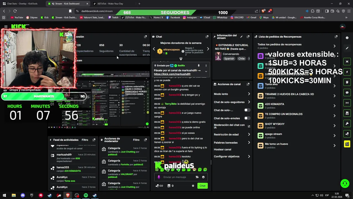Show next top donor with right arrow
Screen dimensions: 353x199
[208, 49]
